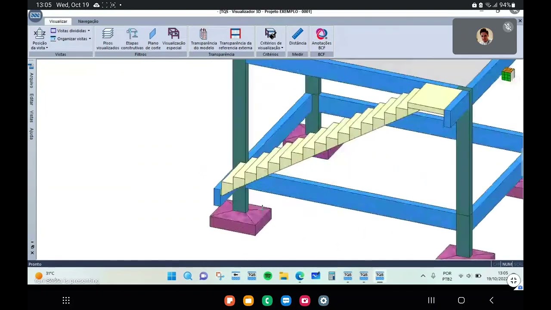Screen dimensions: 551x310
Task: Open Pisos visualizados filter
Action: coord(108,39)
